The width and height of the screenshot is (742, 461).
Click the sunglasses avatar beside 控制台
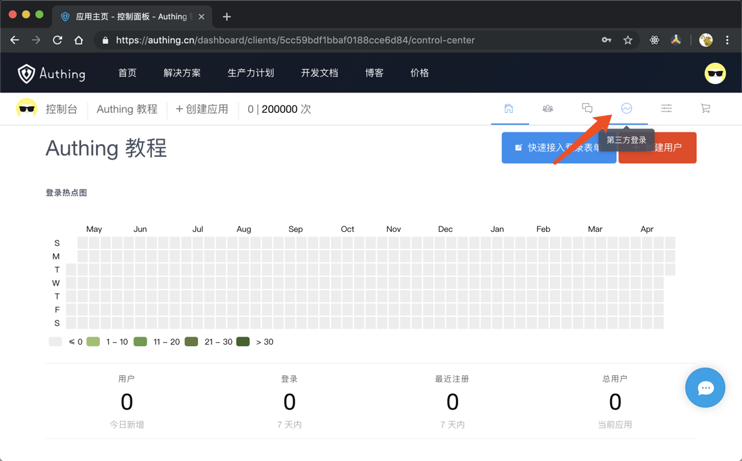click(26, 109)
